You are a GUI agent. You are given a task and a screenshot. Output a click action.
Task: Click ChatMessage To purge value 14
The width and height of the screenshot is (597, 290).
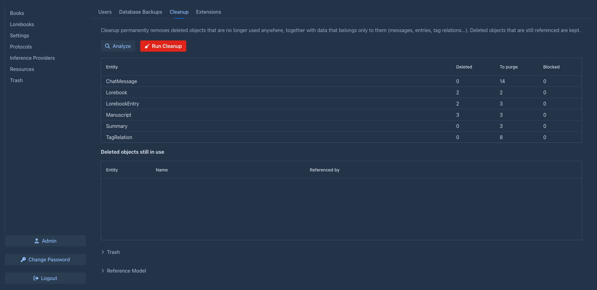(x=502, y=81)
